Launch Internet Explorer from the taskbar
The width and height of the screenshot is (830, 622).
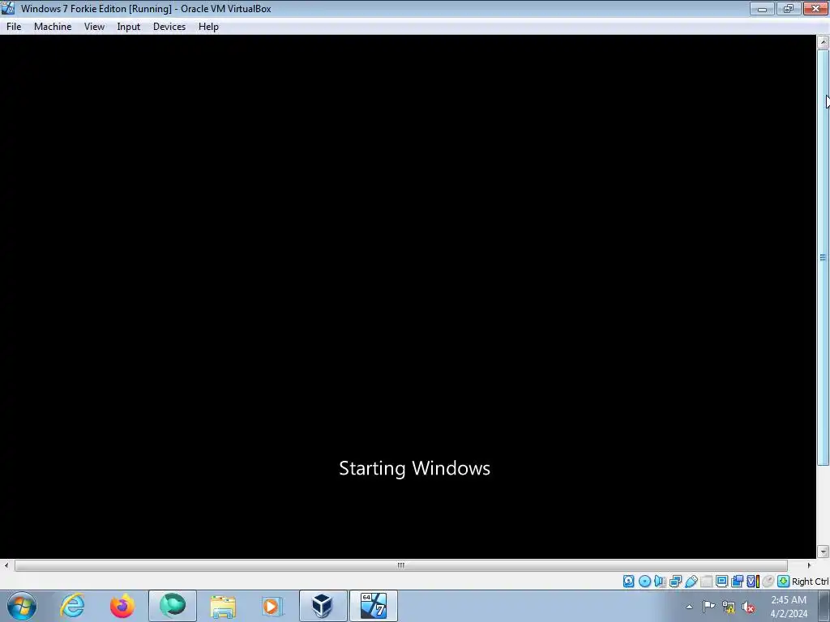[72, 606]
